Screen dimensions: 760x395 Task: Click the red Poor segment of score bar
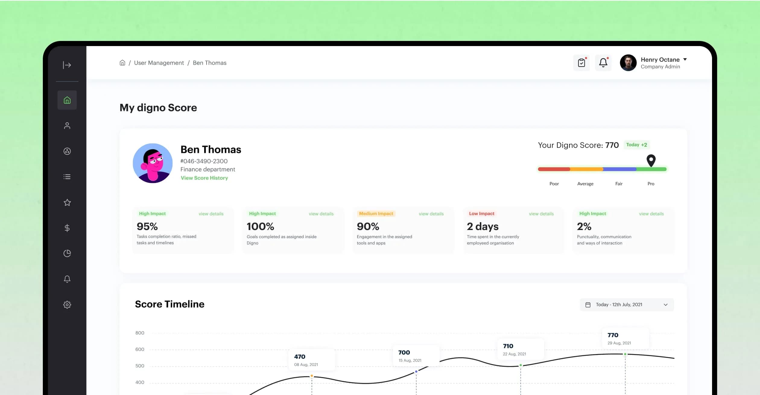click(x=554, y=169)
